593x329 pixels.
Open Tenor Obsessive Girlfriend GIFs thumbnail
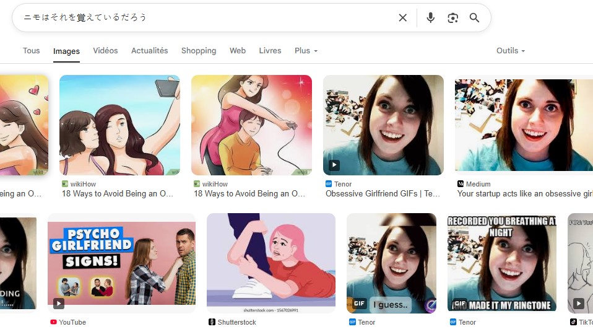(x=383, y=125)
